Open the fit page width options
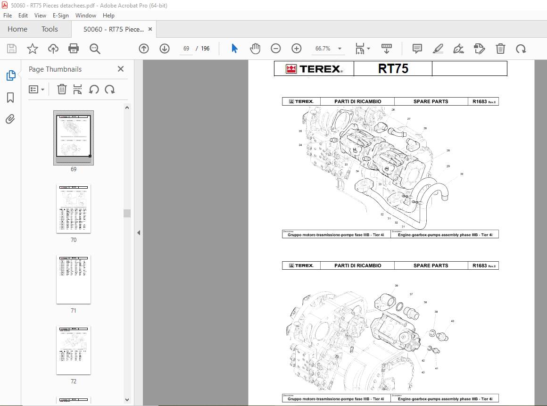Viewport: 547px width, 406px height. click(363, 49)
